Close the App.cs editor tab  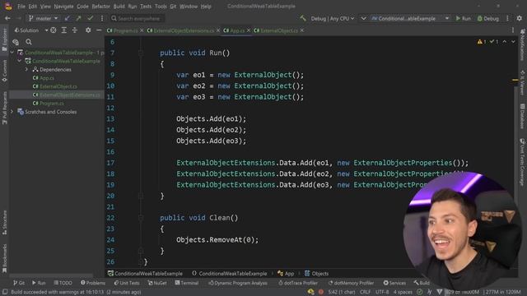click(249, 30)
